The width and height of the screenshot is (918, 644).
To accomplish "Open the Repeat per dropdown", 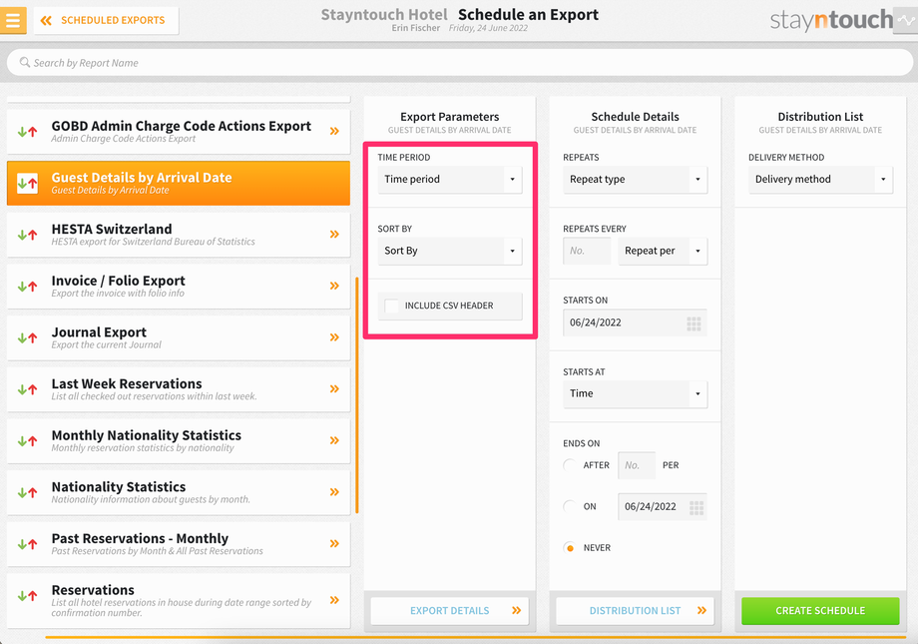I will pyautogui.click(x=663, y=251).
